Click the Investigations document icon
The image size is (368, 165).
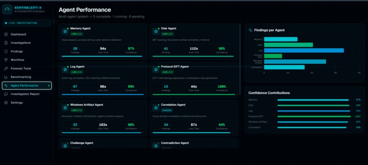[x=6, y=43]
